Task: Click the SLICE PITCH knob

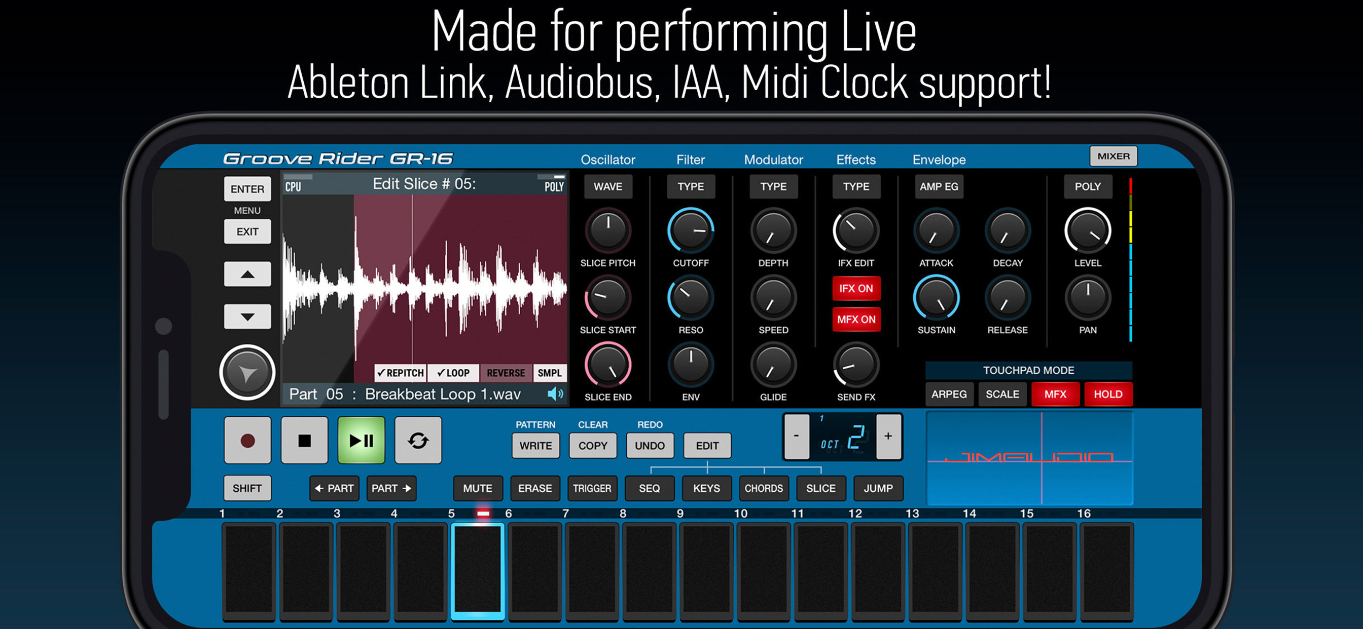Action: click(x=608, y=230)
